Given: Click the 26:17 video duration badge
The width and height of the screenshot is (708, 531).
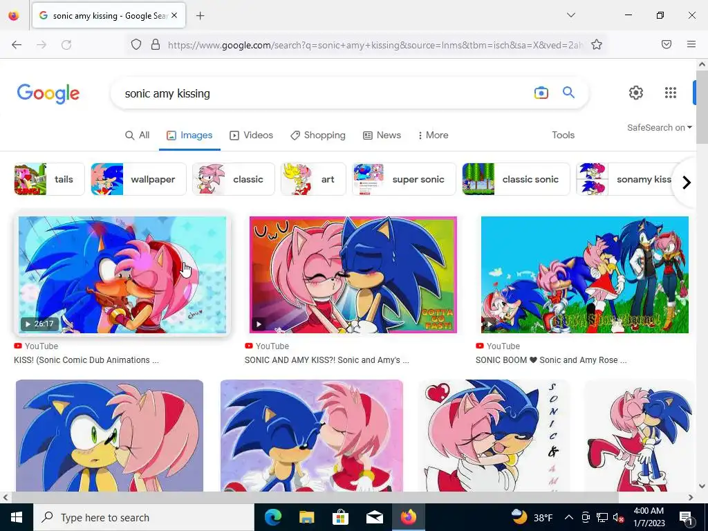Looking at the screenshot, I should coord(39,324).
